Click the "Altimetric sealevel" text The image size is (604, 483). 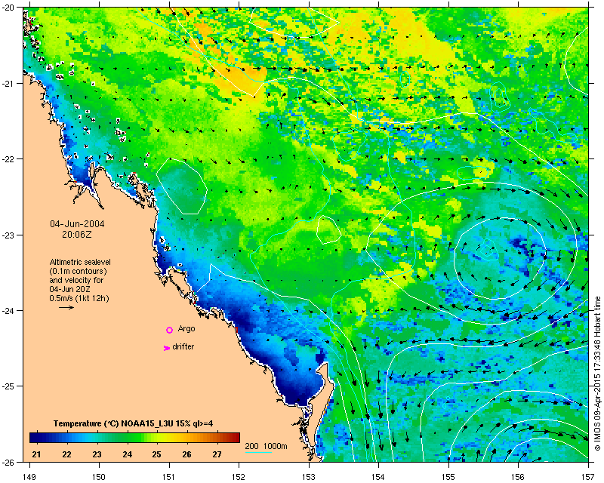pyautogui.click(x=80, y=262)
